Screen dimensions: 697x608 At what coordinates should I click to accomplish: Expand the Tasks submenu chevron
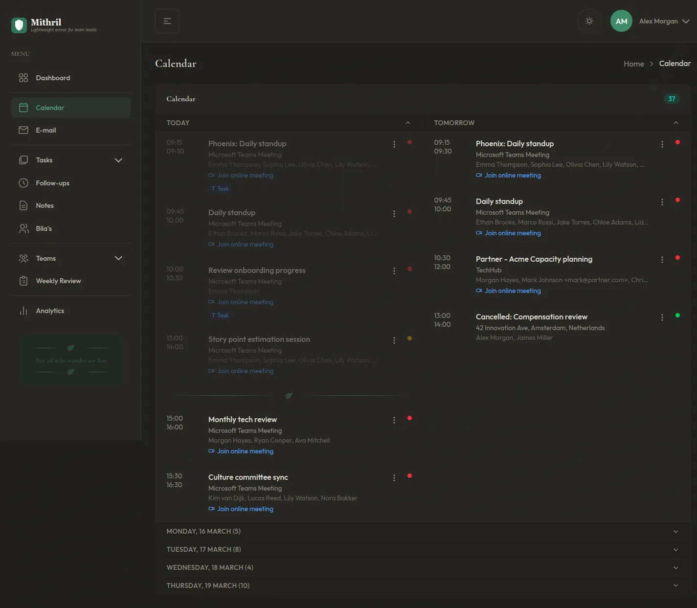[118, 160]
